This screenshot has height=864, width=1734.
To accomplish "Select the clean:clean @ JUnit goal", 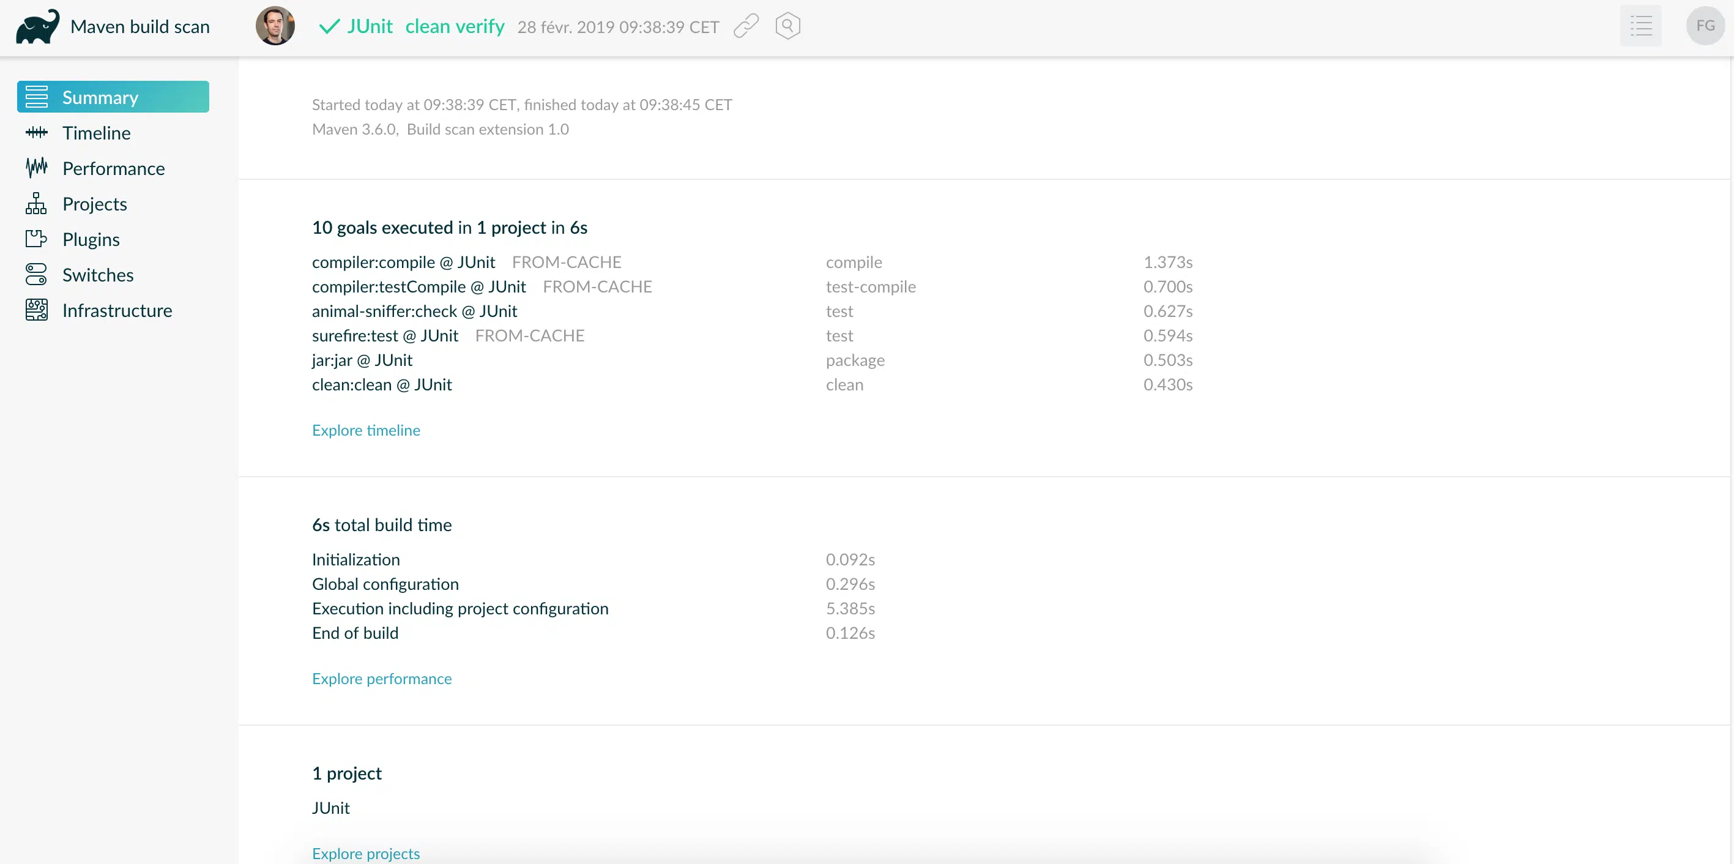I will (382, 384).
